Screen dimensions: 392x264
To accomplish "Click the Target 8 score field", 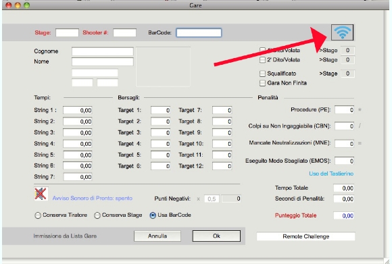I will point(222,122).
